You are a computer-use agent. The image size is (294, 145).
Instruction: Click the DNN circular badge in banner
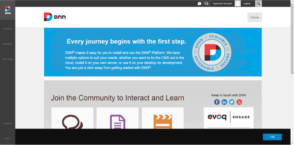(x=212, y=52)
